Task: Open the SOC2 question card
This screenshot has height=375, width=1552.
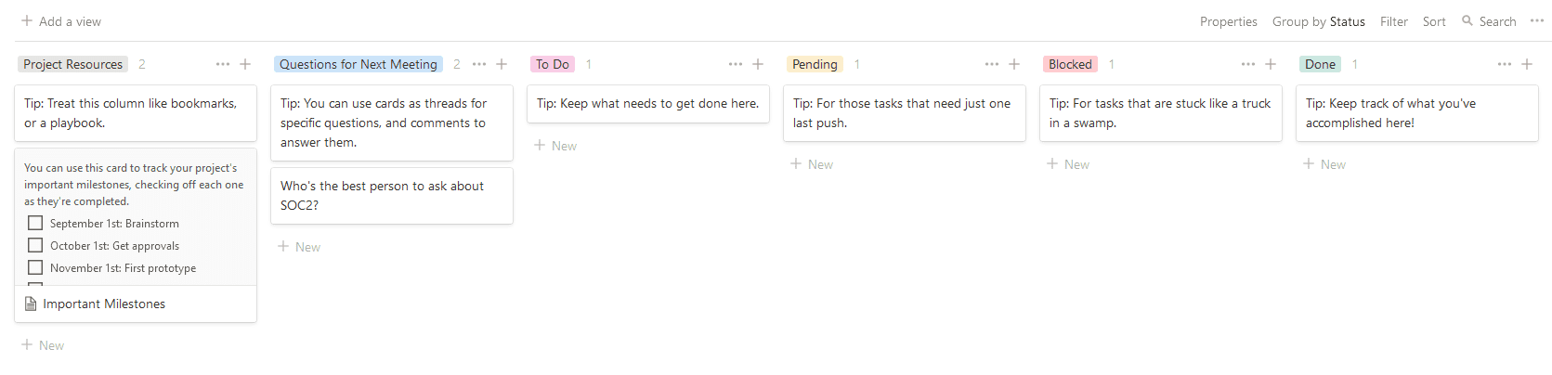Action: coord(391,195)
